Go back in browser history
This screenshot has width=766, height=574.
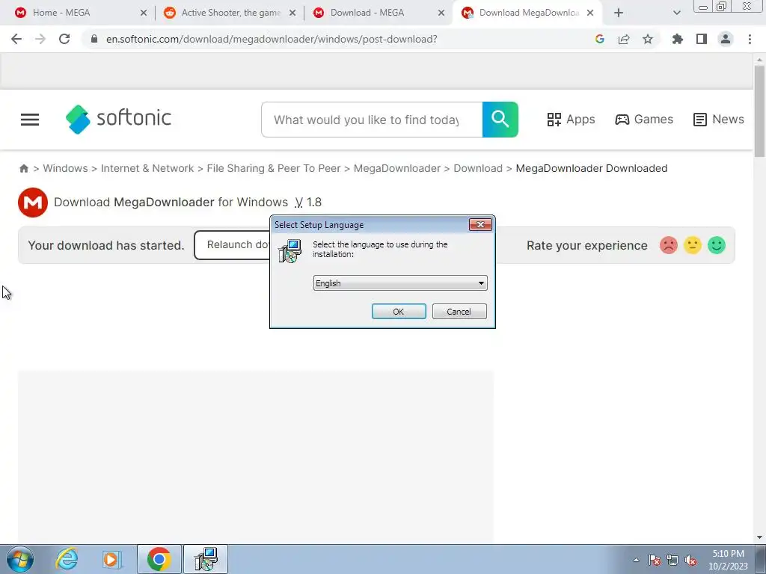click(16, 39)
